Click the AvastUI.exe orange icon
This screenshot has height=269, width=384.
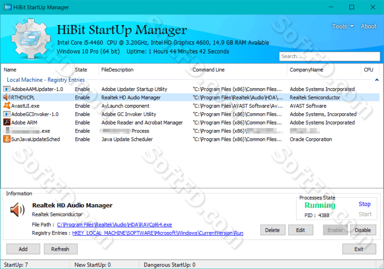(x=7, y=106)
